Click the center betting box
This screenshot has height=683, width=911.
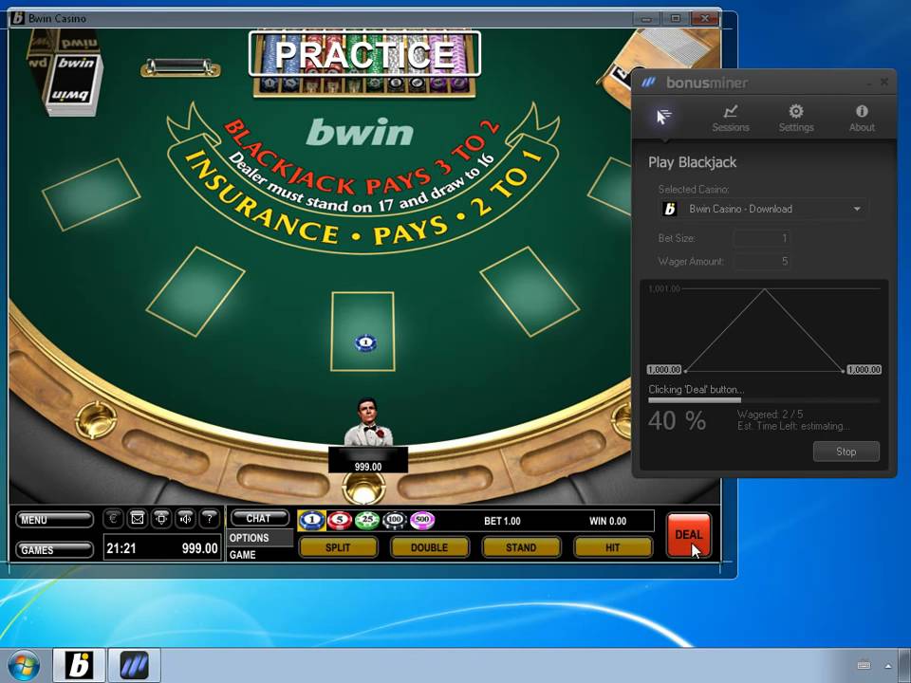tap(363, 331)
